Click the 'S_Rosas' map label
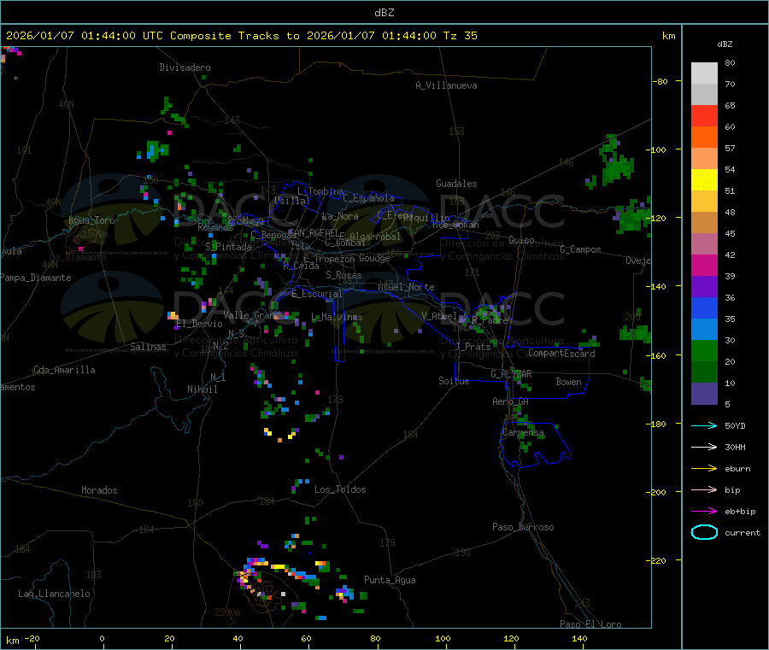This screenshot has height=650, width=769. coord(343,275)
